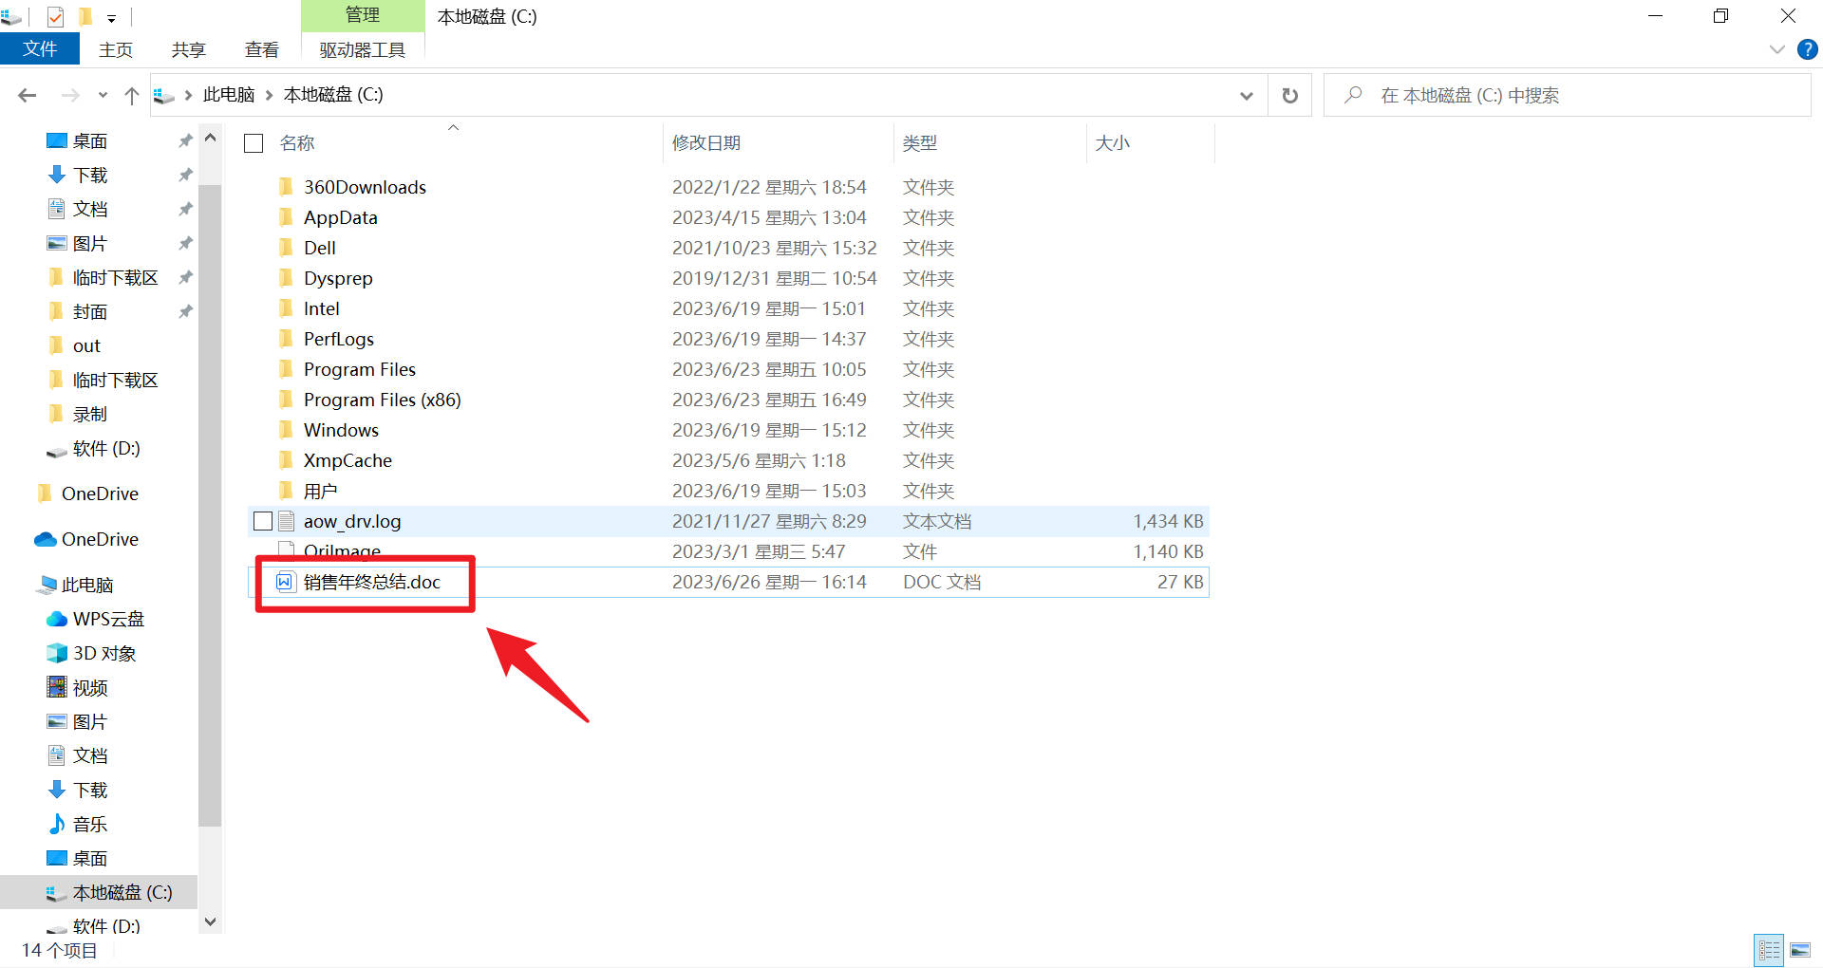Image resolution: width=1823 pixels, height=968 pixels.
Task: Open the Quick Access Toolbar customize dropdown
Action: [111, 17]
